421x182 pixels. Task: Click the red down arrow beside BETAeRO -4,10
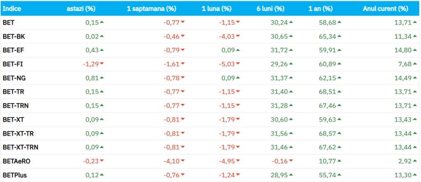[183, 161]
